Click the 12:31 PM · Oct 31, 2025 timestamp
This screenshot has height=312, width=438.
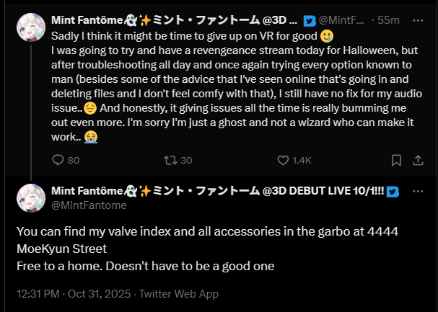tap(66, 293)
